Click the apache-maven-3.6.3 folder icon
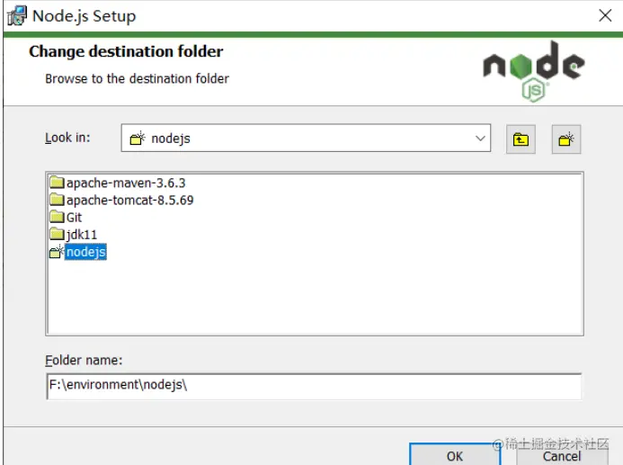Screen dimensions: 623x465 pos(57,183)
